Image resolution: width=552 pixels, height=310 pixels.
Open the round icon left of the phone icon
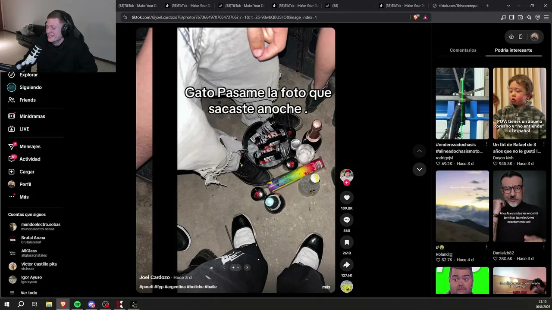point(511,37)
